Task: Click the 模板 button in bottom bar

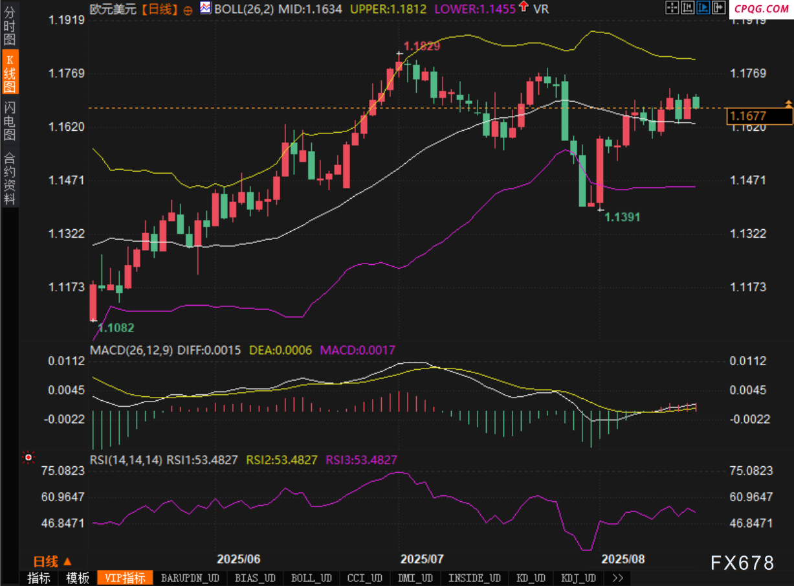Action: coord(78,578)
